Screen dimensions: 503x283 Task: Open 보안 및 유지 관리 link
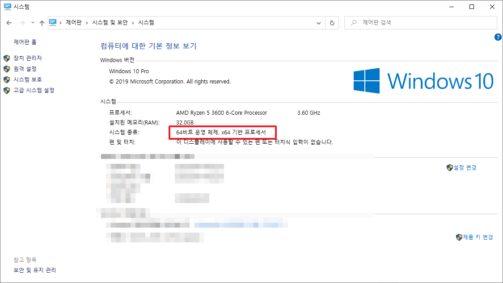34,270
